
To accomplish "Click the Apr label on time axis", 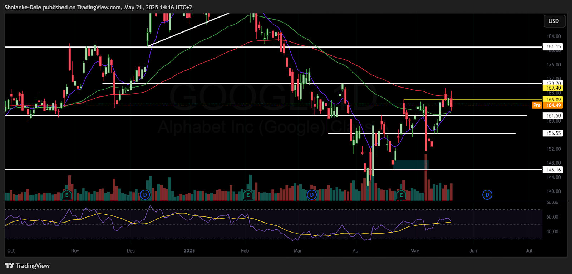I will [356, 251].
